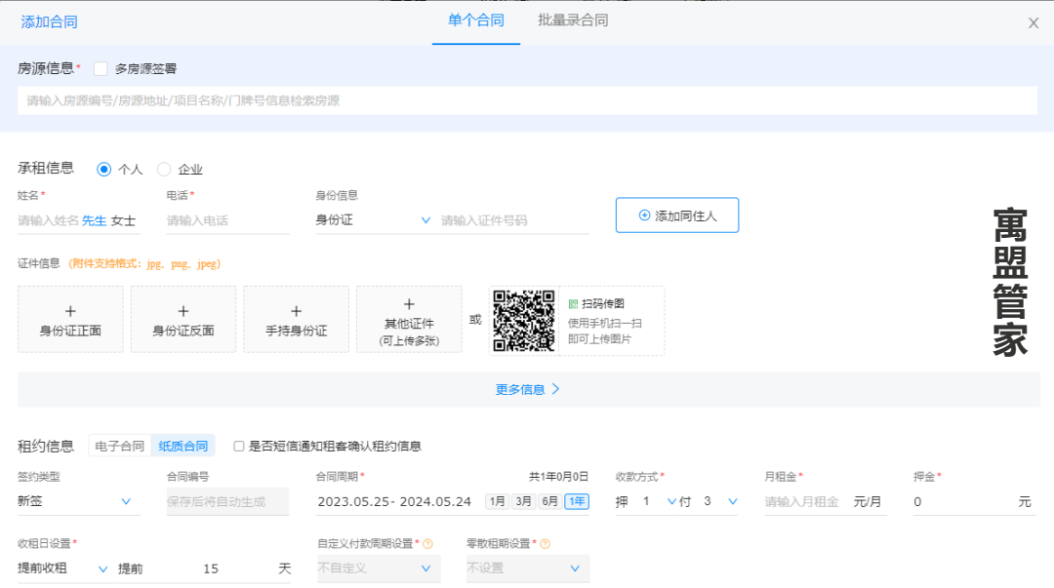This screenshot has width=1054, height=588.
Task: Select the 企业 radio button
Action: pos(164,170)
